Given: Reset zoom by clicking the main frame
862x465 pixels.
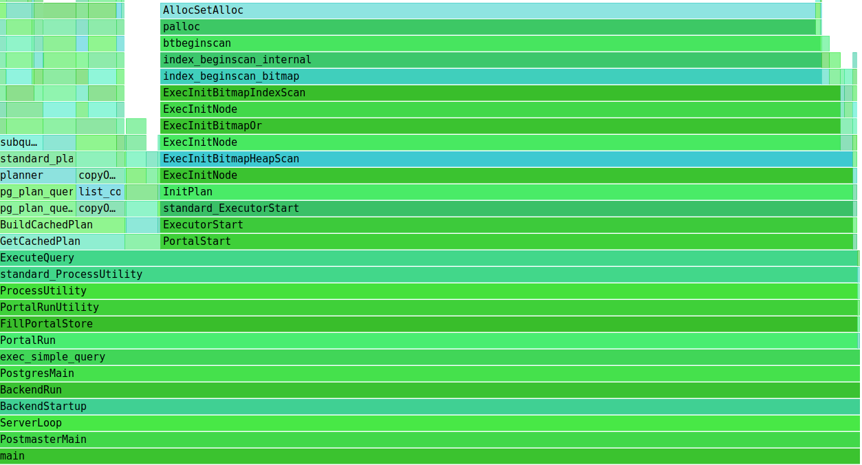Looking at the screenshot, I should pos(430,456).
